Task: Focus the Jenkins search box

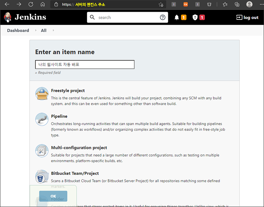Action: (127, 17)
